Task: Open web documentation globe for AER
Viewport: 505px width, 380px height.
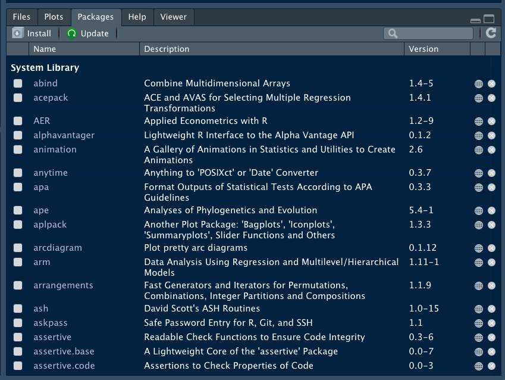Action: point(478,122)
